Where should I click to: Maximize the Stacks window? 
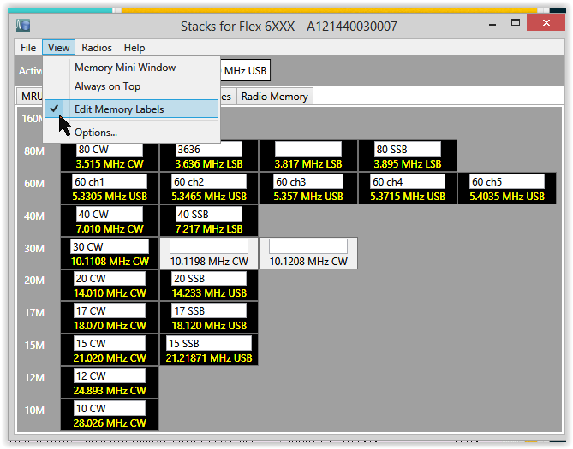pyautogui.click(x=516, y=23)
